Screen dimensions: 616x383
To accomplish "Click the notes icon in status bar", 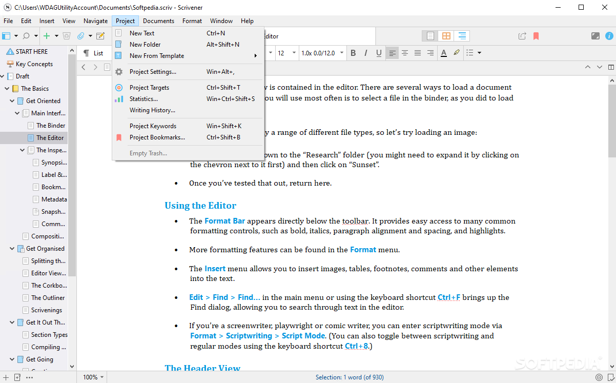I will [610, 377].
